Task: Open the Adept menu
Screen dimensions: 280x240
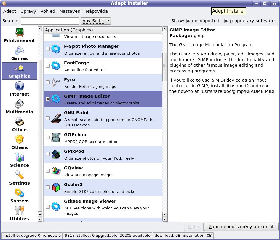Action: click(9, 11)
